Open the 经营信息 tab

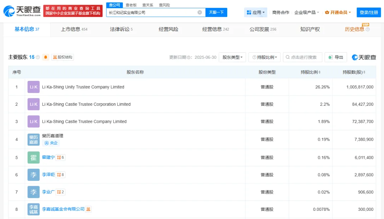click(x=215, y=29)
